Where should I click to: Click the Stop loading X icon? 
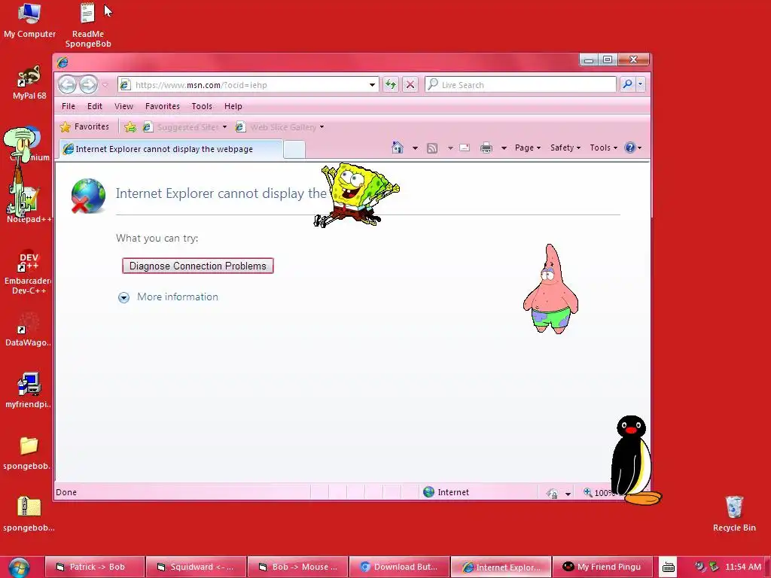pos(410,84)
